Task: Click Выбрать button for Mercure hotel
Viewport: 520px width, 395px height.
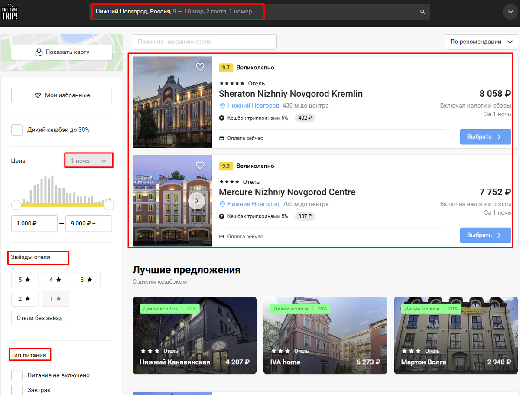Action: (x=485, y=235)
